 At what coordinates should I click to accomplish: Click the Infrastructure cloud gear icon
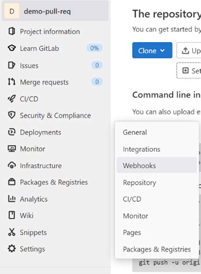pyautogui.click(x=12, y=166)
